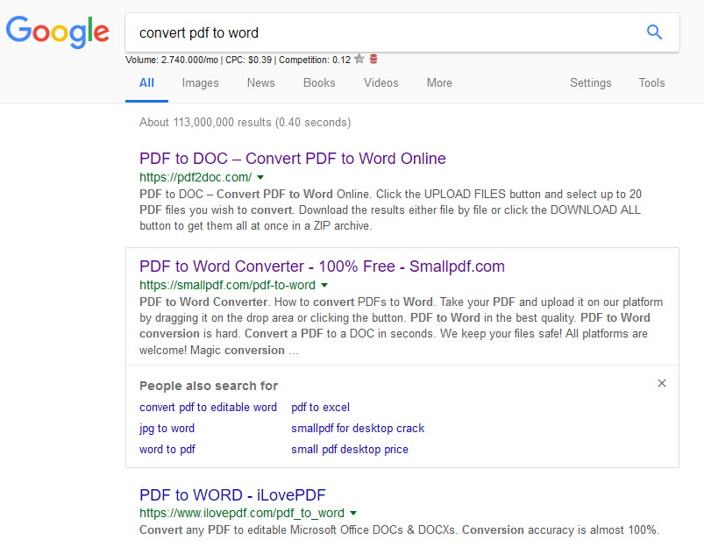Click the star icon next to competition metrics

(x=360, y=59)
